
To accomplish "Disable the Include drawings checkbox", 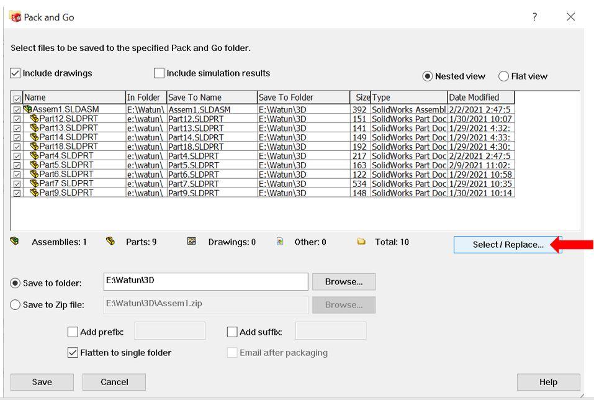I will click(x=15, y=73).
